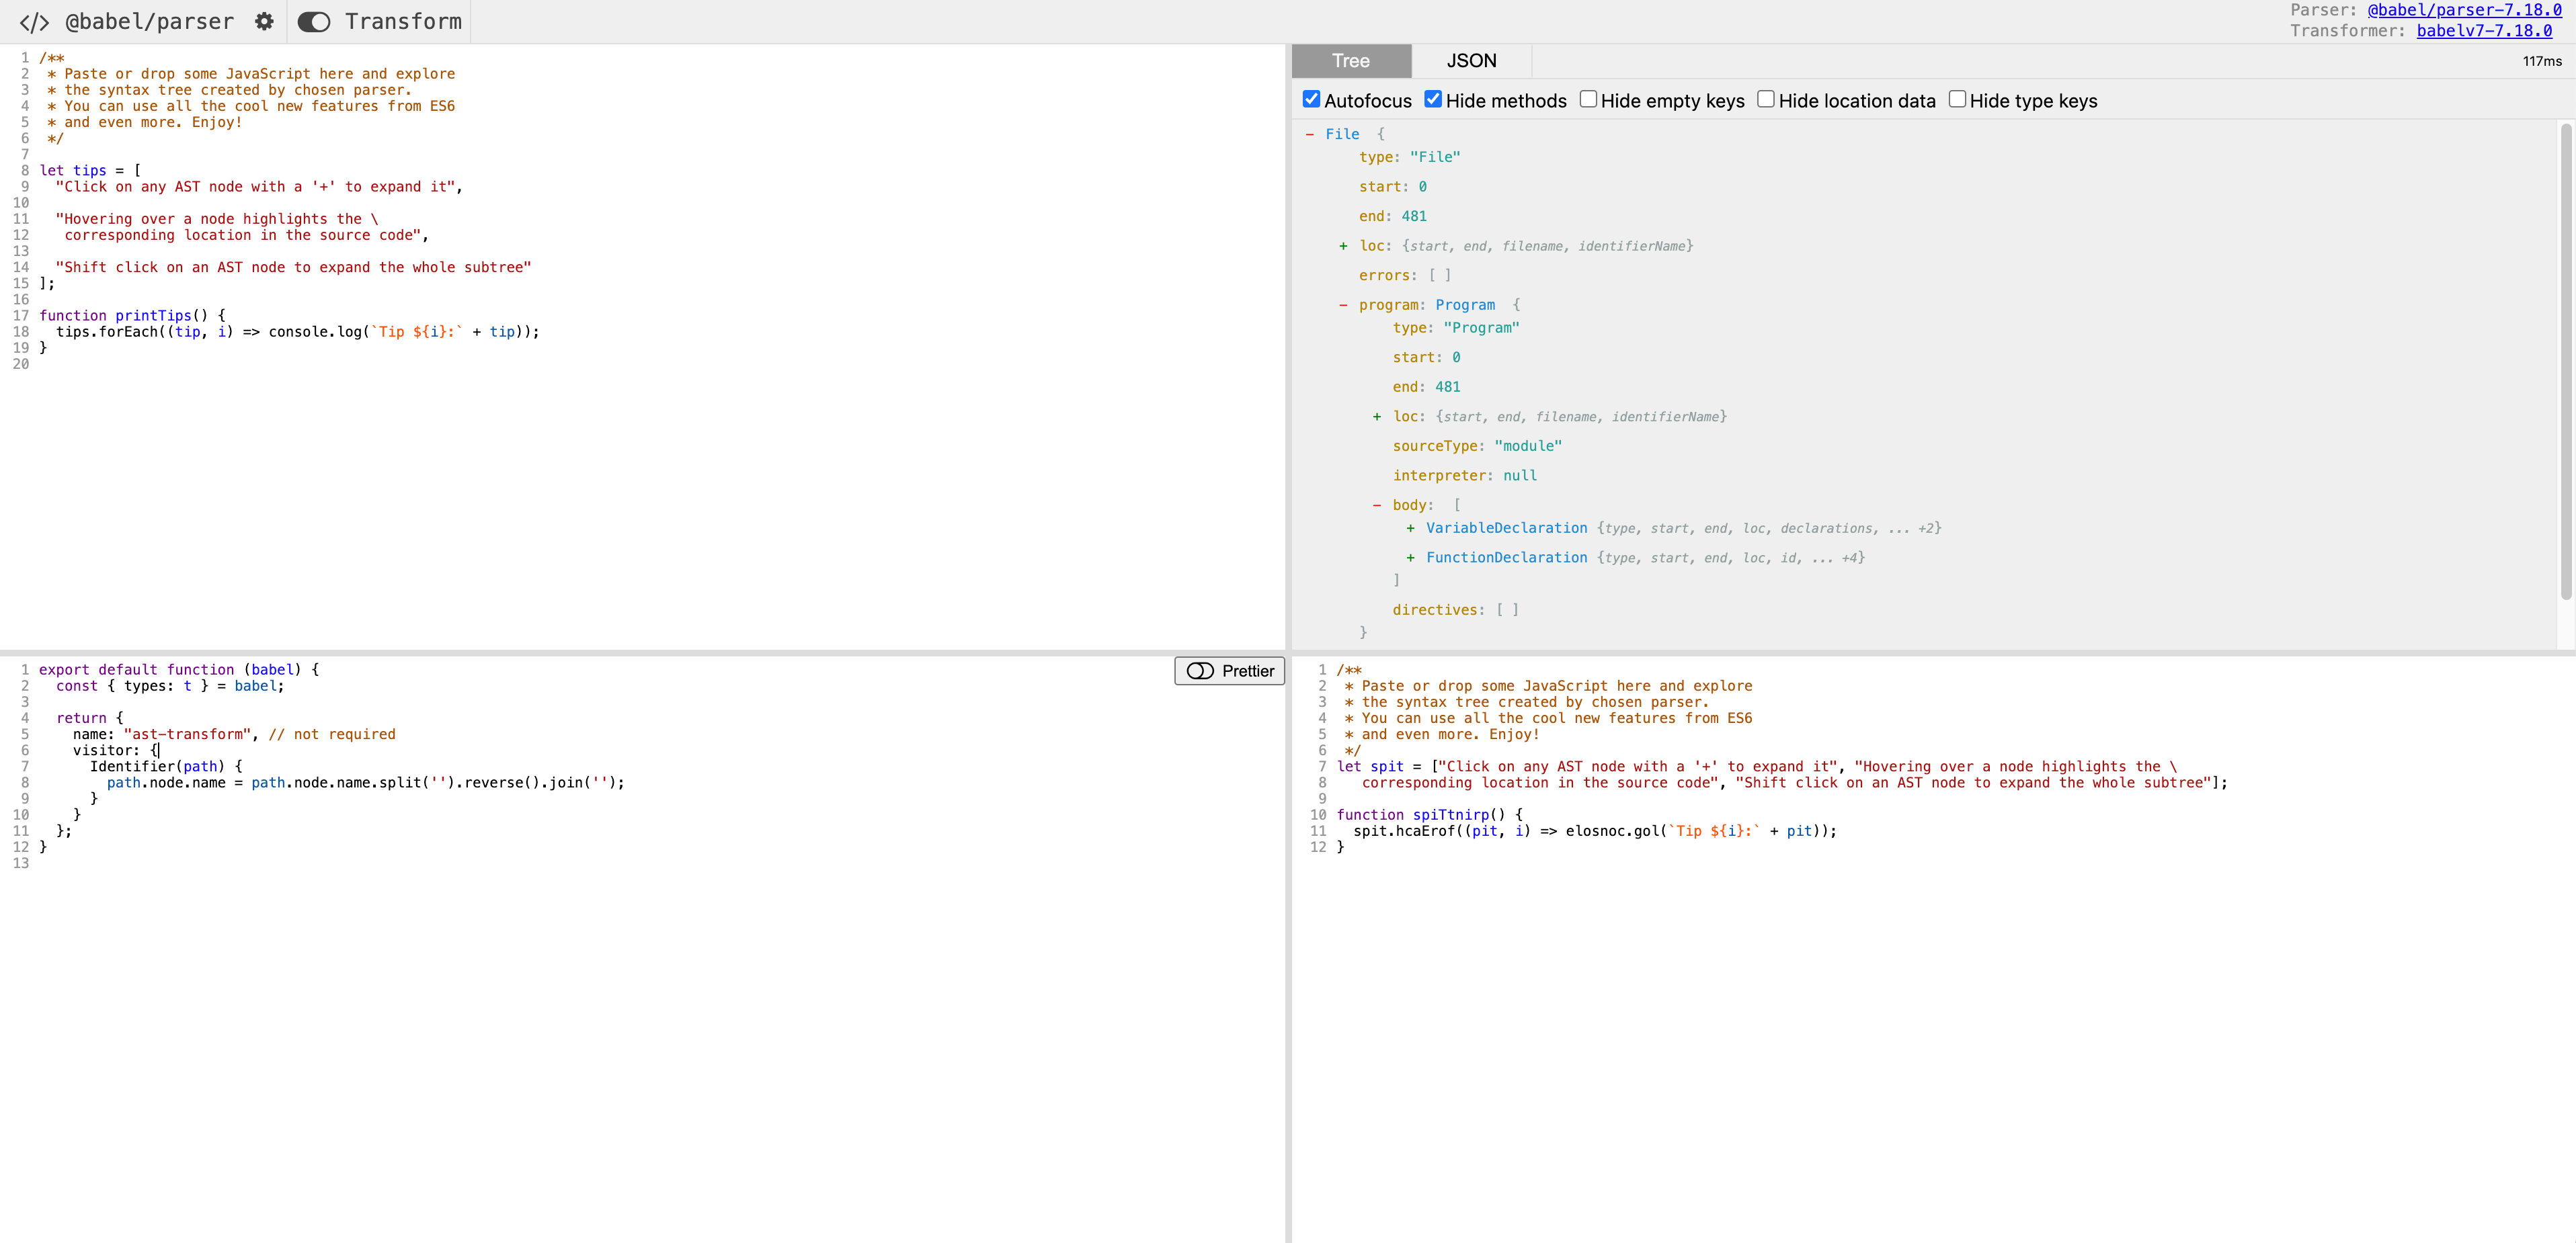The height and width of the screenshot is (1243, 2576).
Task: Expand the FunctionDeclaration node
Action: click(1410, 558)
